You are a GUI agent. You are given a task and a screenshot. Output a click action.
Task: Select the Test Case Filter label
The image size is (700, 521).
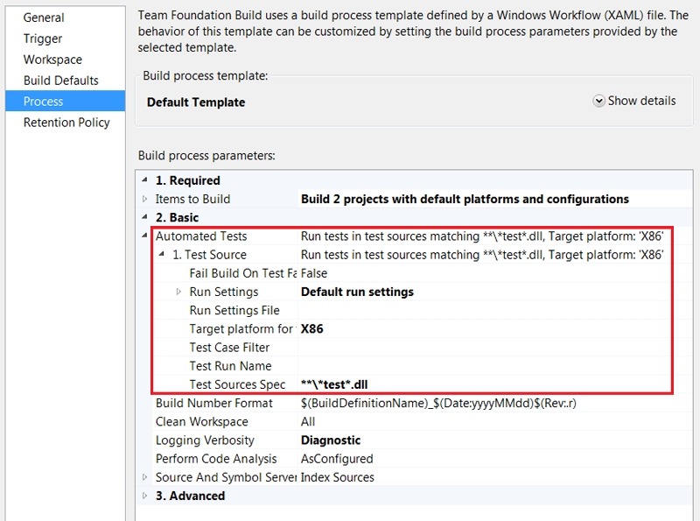pyautogui.click(x=229, y=347)
